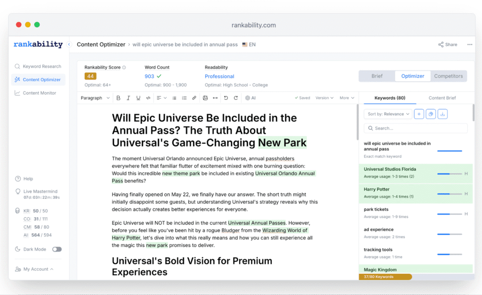Click the editor's vertical scrollbar
Screen dimensions: 482x295
pyautogui.click(x=357, y=122)
